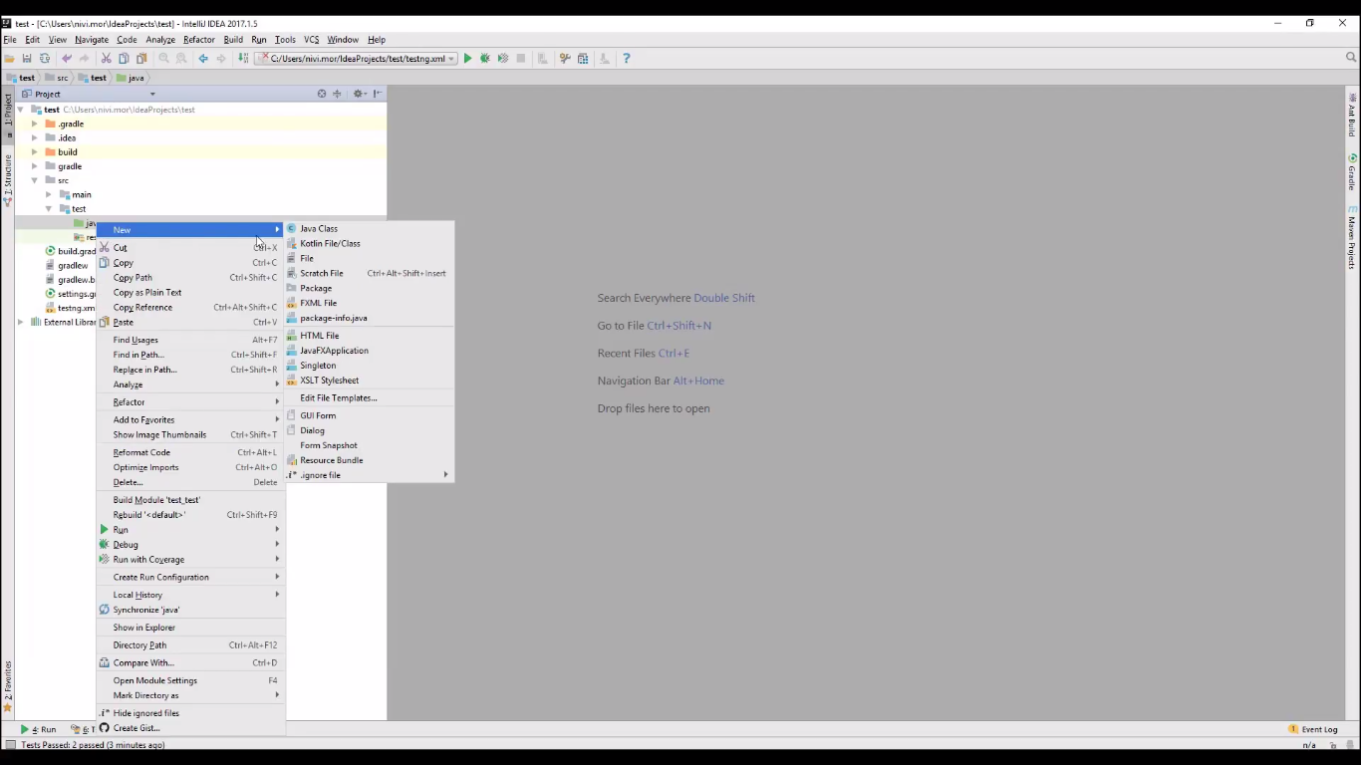Choose GUI Form from New submenu

[x=370, y=415]
